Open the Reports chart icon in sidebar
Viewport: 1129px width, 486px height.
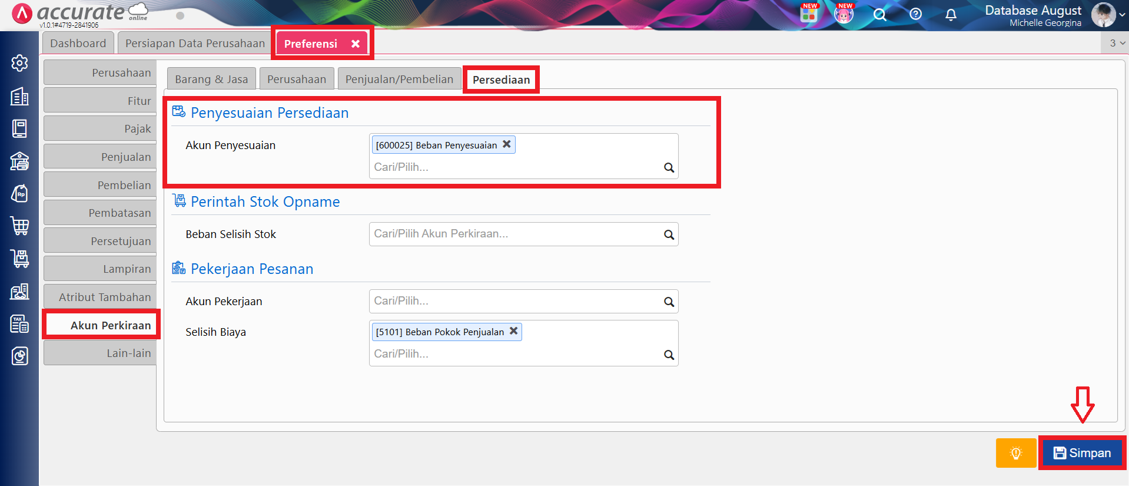pos(19,356)
